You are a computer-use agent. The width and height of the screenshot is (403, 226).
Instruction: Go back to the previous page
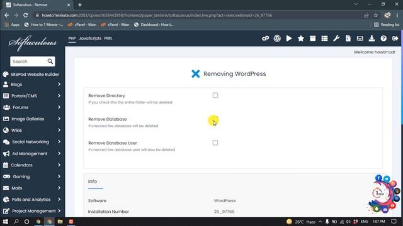click(7, 15)
